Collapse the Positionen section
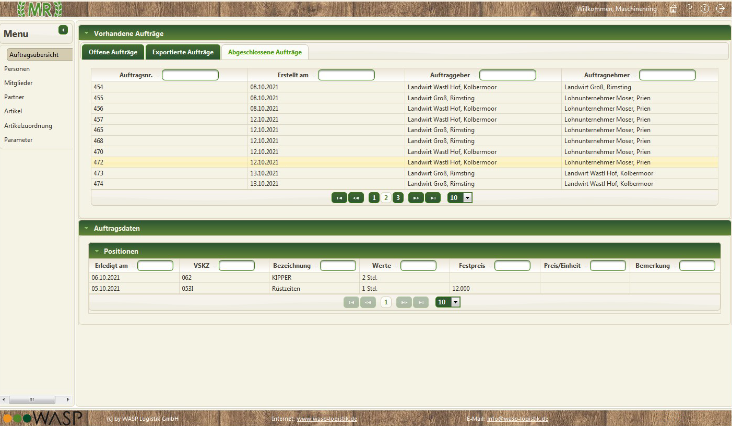This screenshot has width=732, height=426. click(97, 251)
